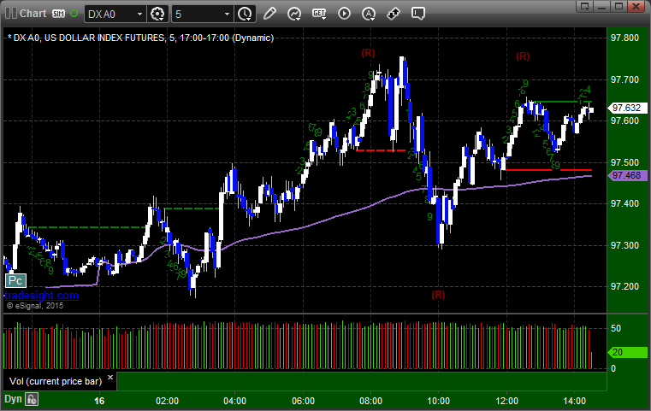The width and height of the screenshot is (651, 411).
Task: Click the Dyn time template label
Action: click(13, 399)
